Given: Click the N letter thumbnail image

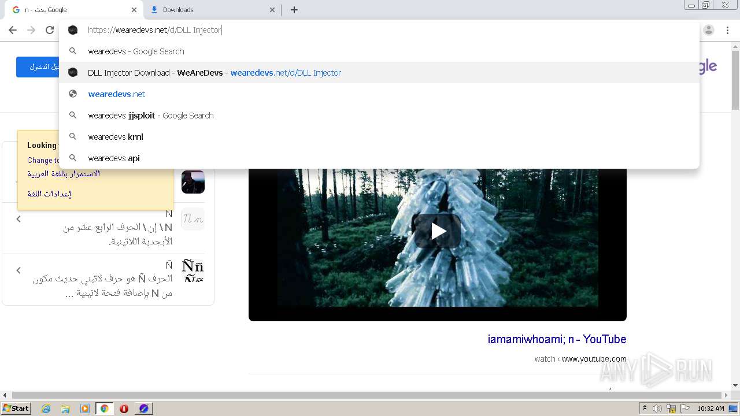Looking at the screenshot, I should click(x=193, y=219).
